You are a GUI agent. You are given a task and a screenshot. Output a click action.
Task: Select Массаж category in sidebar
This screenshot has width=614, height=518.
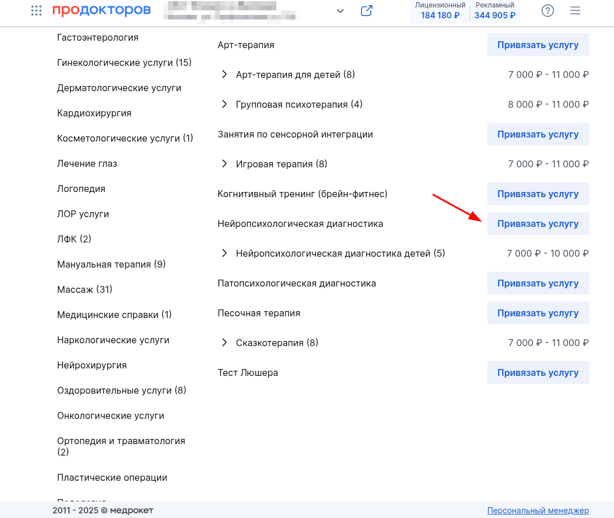point(85,289)
